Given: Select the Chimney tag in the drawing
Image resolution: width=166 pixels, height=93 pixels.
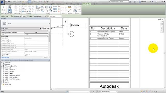Looking at the screenshot, I should [78, 25].
